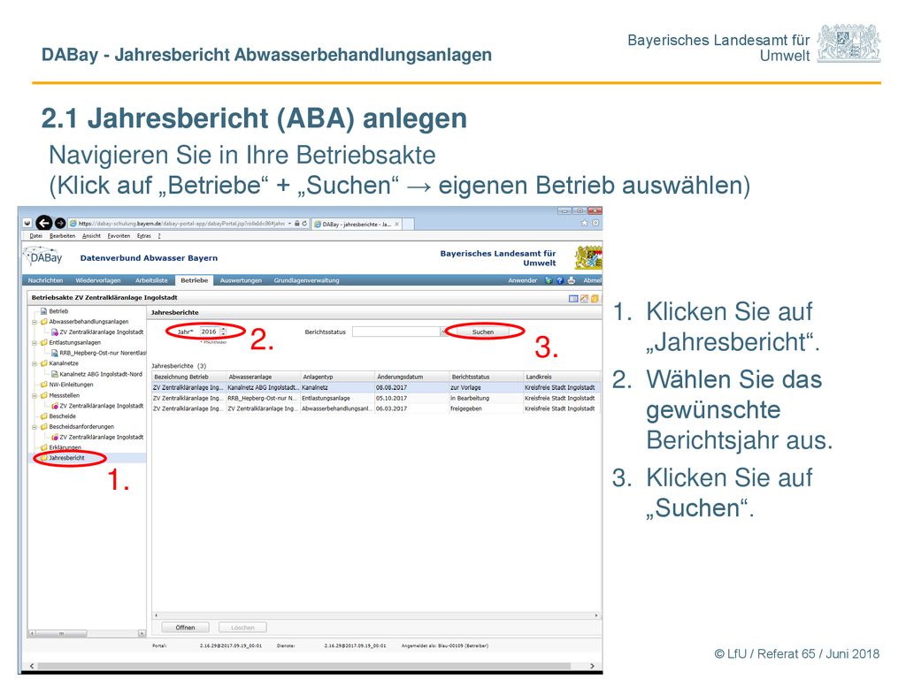The height and width of the screenshot is (679, 906).
Task: Click the Öffnen button
Action: click(x=185, y=628)
